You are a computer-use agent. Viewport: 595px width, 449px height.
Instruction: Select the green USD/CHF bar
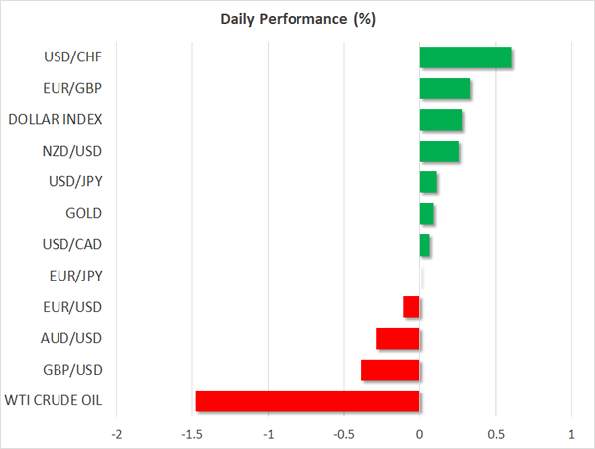pos(465,57)
